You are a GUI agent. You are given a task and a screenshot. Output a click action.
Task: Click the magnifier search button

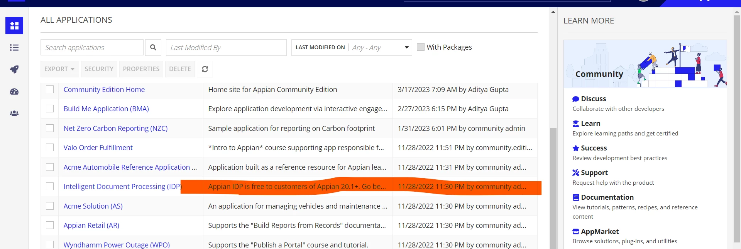click(x=153, y=47)
